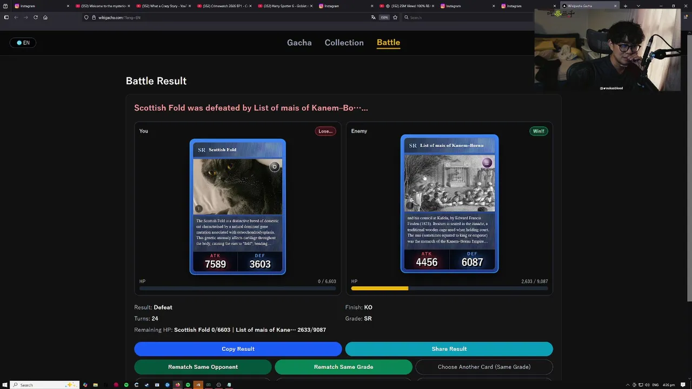Click the Win!! badge
This screenshot has width=692, height=389.
[538, 131]
